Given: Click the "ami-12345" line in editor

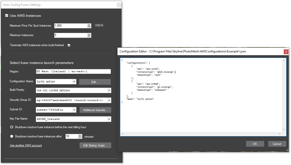Looking at the screenshot, I should click(148, 69).
